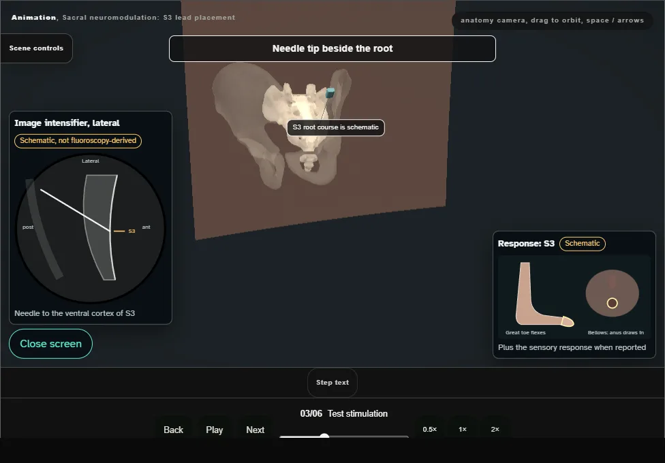Screen dimensions: 665x463
Task: Click the 'Schematic, not fluoroscopy-derived' badge
Action: click(78, 141)
